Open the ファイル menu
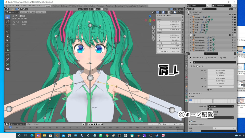Image resolution: width=245 pixels, height=138 pixels. (x=11, y=6)
